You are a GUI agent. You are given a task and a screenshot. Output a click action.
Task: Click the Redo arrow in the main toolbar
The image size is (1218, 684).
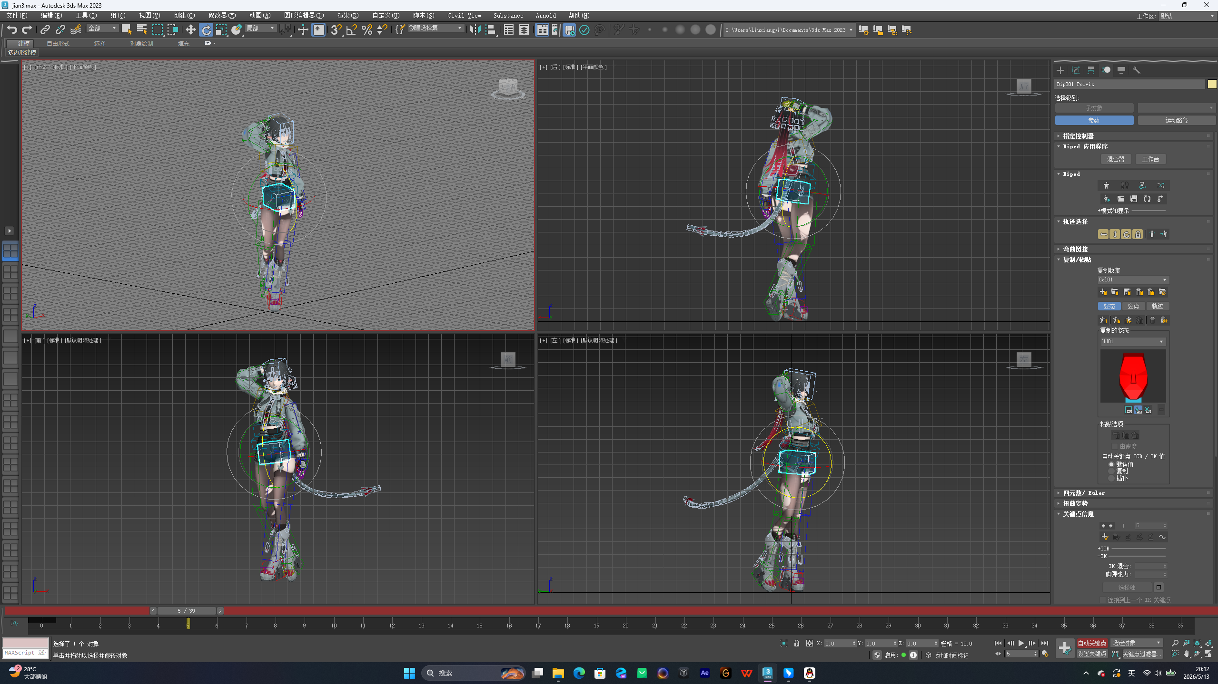coord(27,30)
